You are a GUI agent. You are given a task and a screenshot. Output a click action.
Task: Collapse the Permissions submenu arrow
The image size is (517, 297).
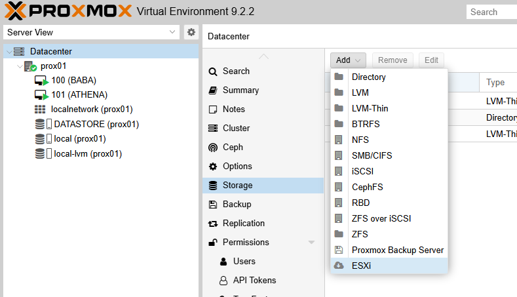[x=311, y=242]
